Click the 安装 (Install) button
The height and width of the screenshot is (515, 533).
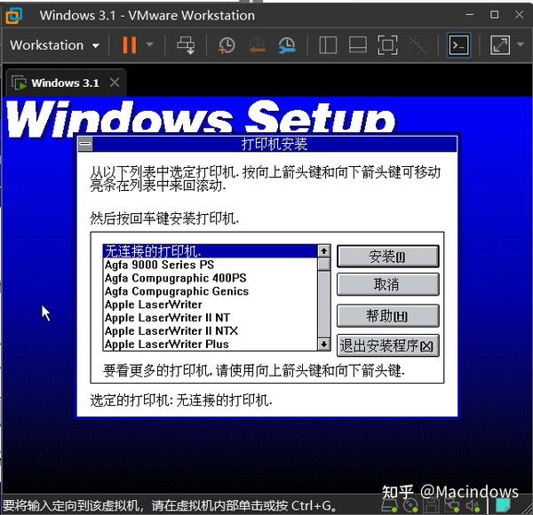pos(388,257)
